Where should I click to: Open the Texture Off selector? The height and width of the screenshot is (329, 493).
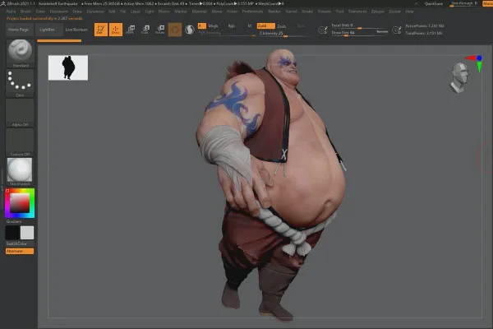coord(20,142)
